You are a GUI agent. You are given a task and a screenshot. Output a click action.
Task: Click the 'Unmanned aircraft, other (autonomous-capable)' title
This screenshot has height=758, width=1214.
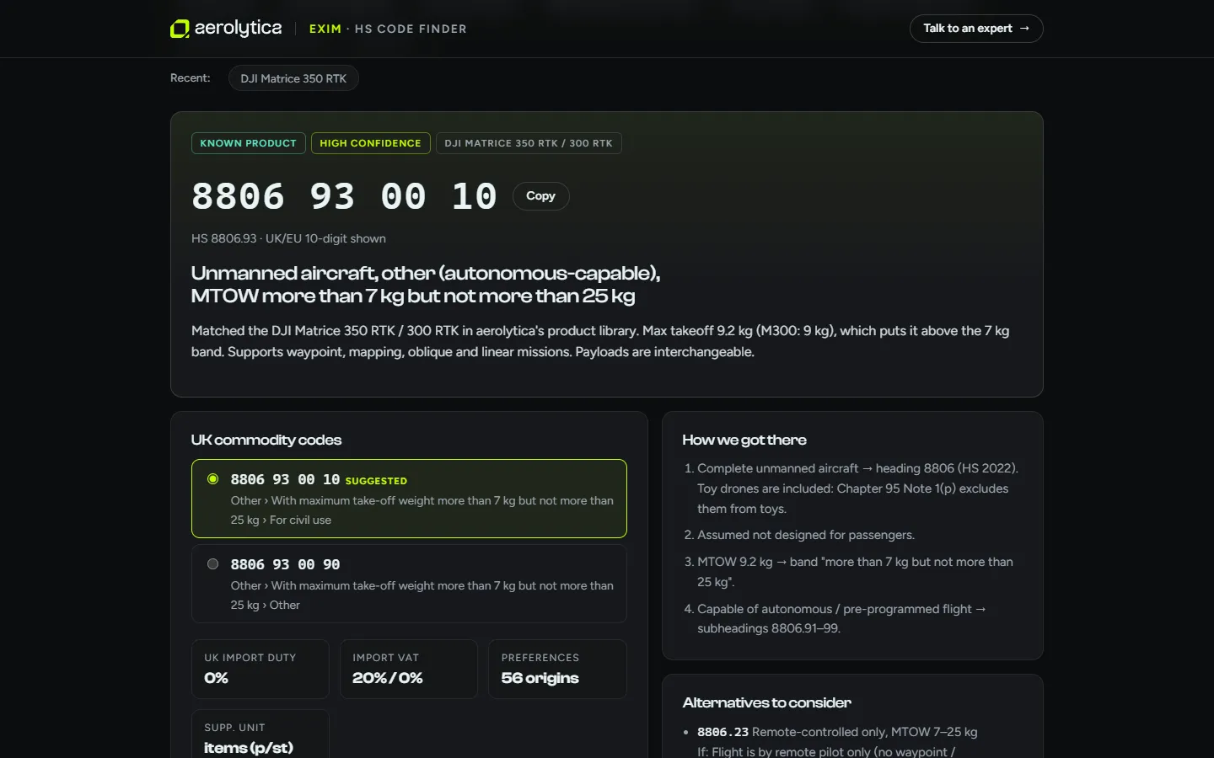click(x=426, y=284)
